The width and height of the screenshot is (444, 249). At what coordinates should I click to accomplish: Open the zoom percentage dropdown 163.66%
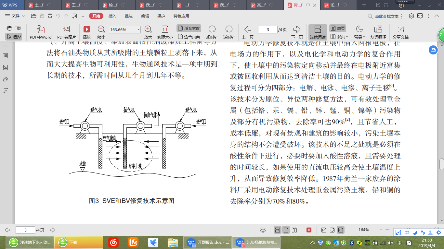click(x=139, y=30)
